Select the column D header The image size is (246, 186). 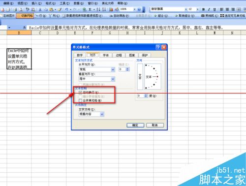coord(58,33)
